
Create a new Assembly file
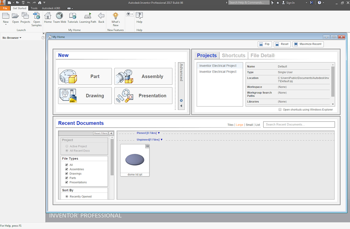point(143,76)
